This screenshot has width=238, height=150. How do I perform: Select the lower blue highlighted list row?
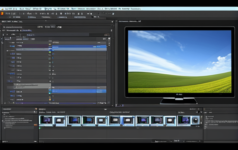(x=79, y=91)
